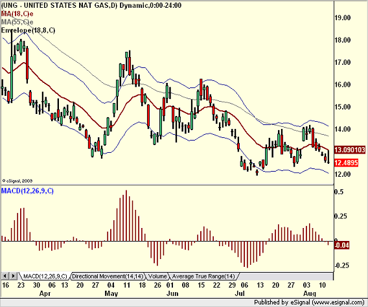Select the MACD(12,26,9,C) study tab
Image resolution: width=368 pixels, height=307 pixels.
(45, 277)
